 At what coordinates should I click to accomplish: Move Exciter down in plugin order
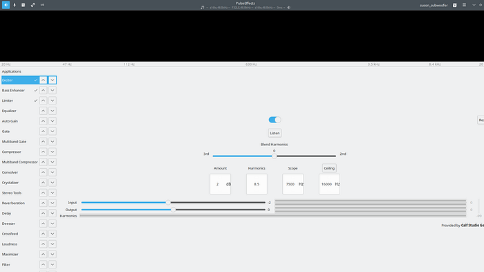53,80
